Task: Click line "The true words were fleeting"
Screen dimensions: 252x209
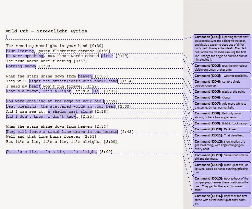Action: 46,61
